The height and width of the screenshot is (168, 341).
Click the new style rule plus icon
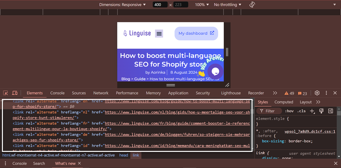click(x=312, y=111)
